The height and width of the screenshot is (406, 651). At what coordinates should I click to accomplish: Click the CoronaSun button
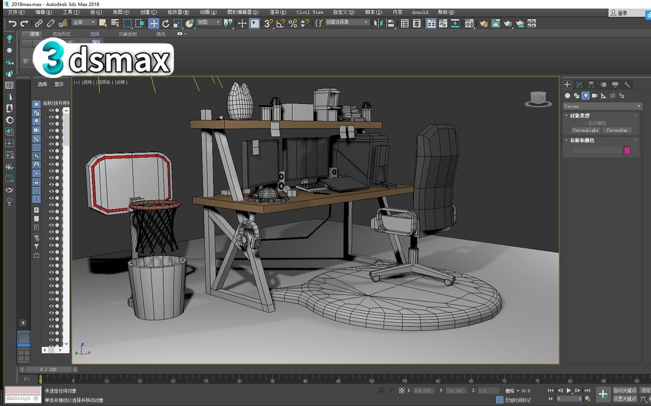click(617, 130)
